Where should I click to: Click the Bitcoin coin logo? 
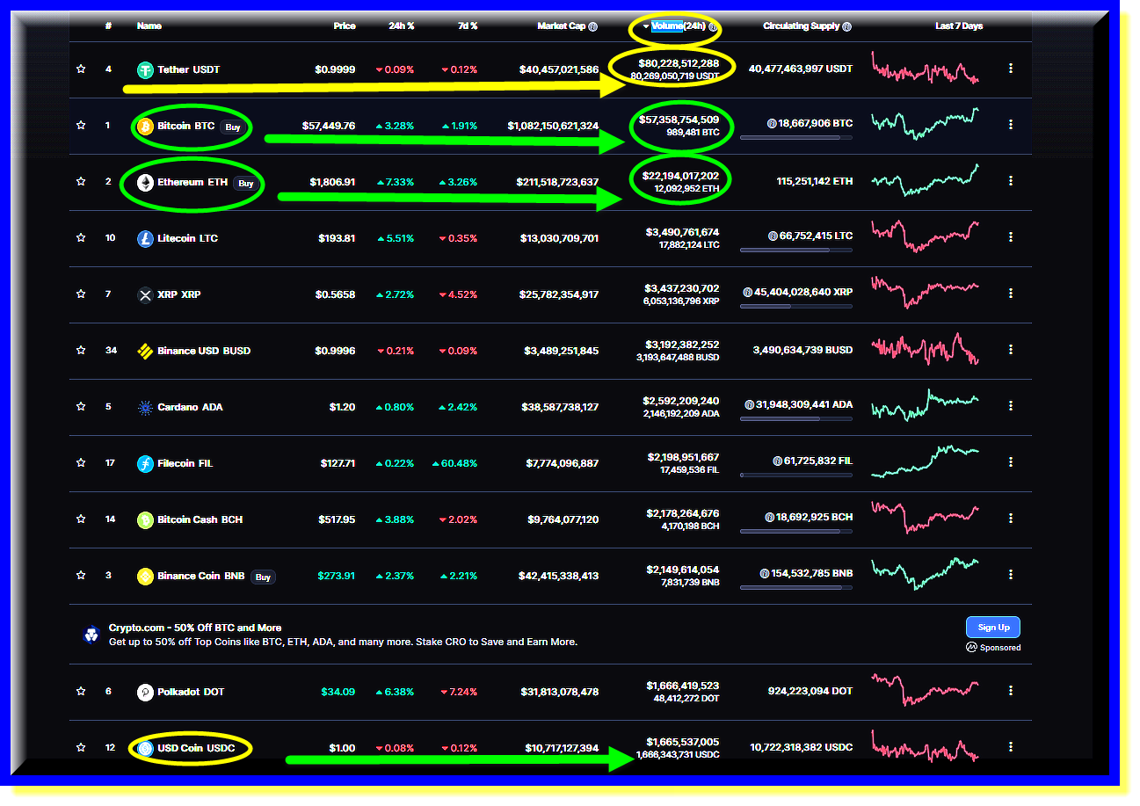(145, 127)
